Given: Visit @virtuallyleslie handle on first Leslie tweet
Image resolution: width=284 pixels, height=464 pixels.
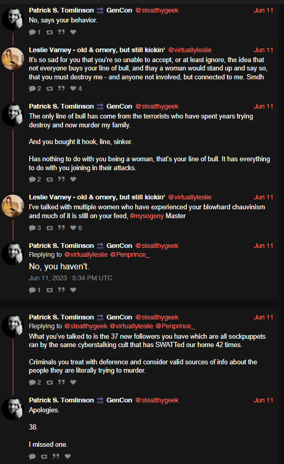Looking at the screenshot, I should 190,50.
